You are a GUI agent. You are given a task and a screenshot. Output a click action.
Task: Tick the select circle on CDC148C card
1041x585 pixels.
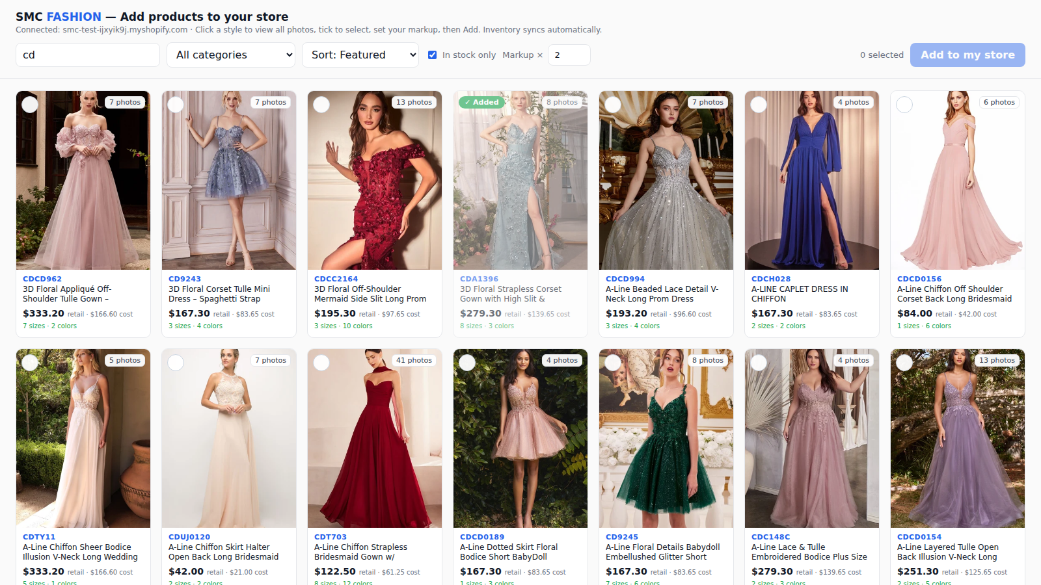click(x=759, y=363)
